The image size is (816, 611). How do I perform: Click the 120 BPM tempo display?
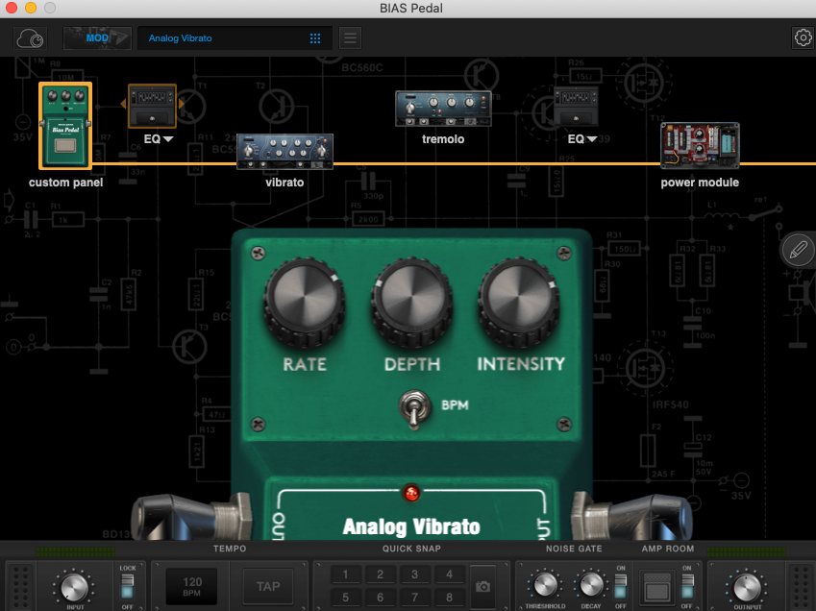191,587
